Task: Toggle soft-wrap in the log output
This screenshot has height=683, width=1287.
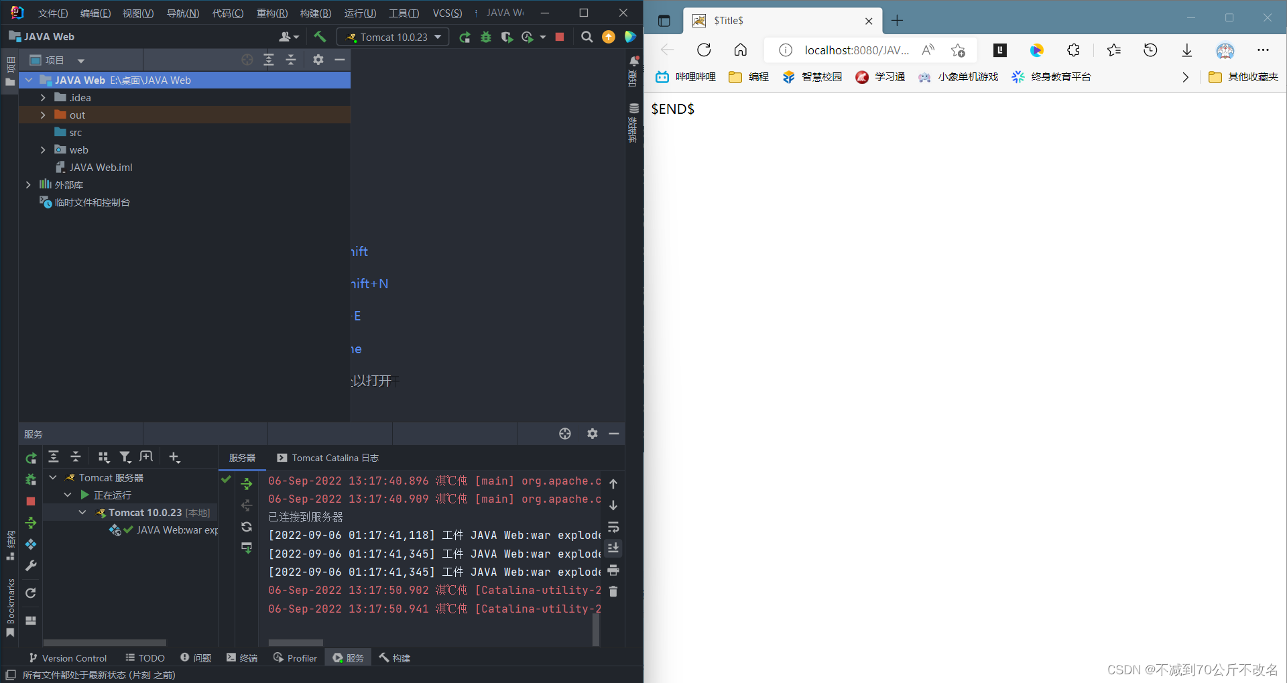Action: 613,527
